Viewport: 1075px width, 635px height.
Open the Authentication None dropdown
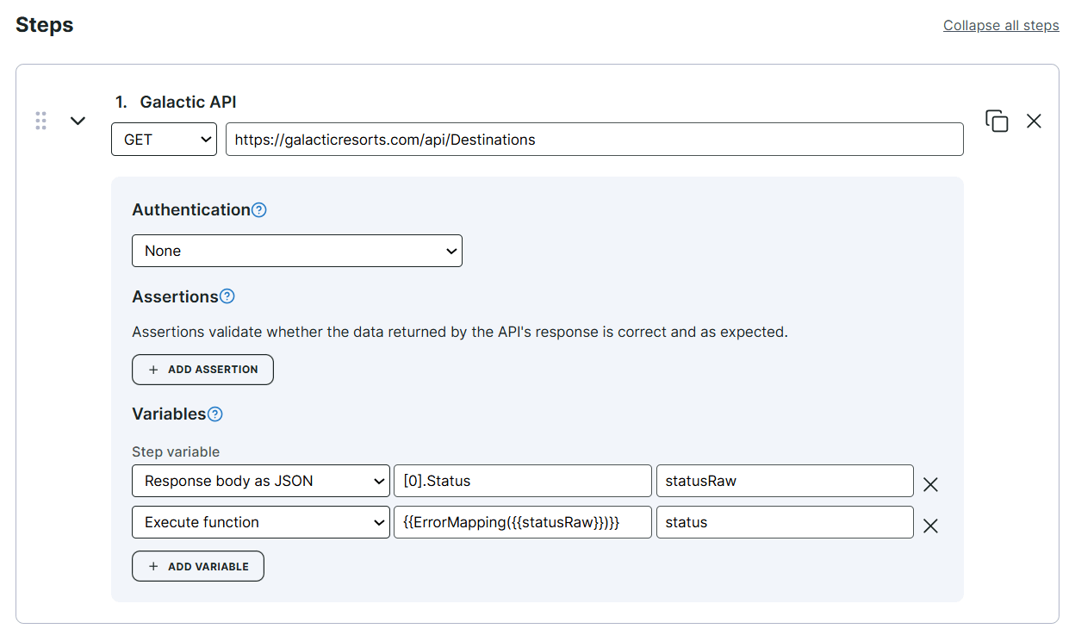click(297, 251)
